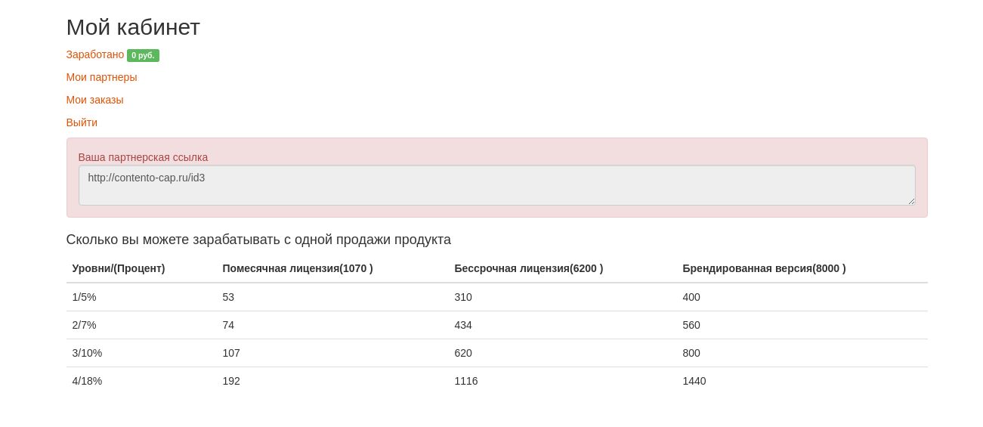Click the 1116 value in the table

tap(465, 381)
